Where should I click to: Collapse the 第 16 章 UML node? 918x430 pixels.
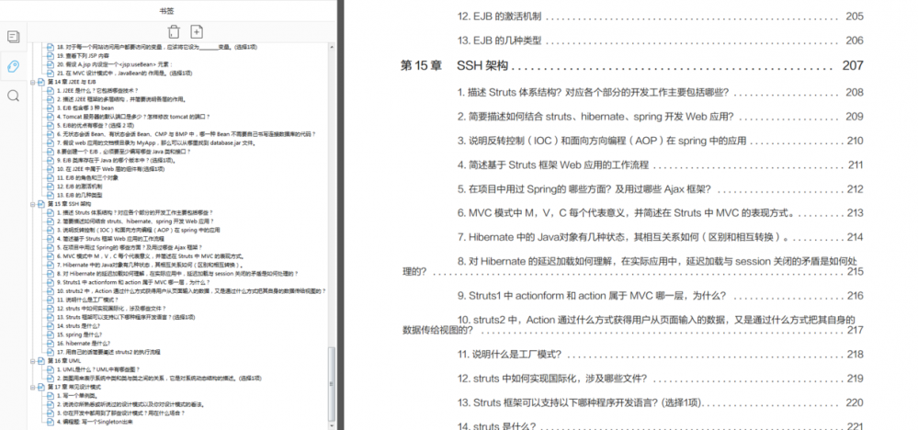(33, 361)
